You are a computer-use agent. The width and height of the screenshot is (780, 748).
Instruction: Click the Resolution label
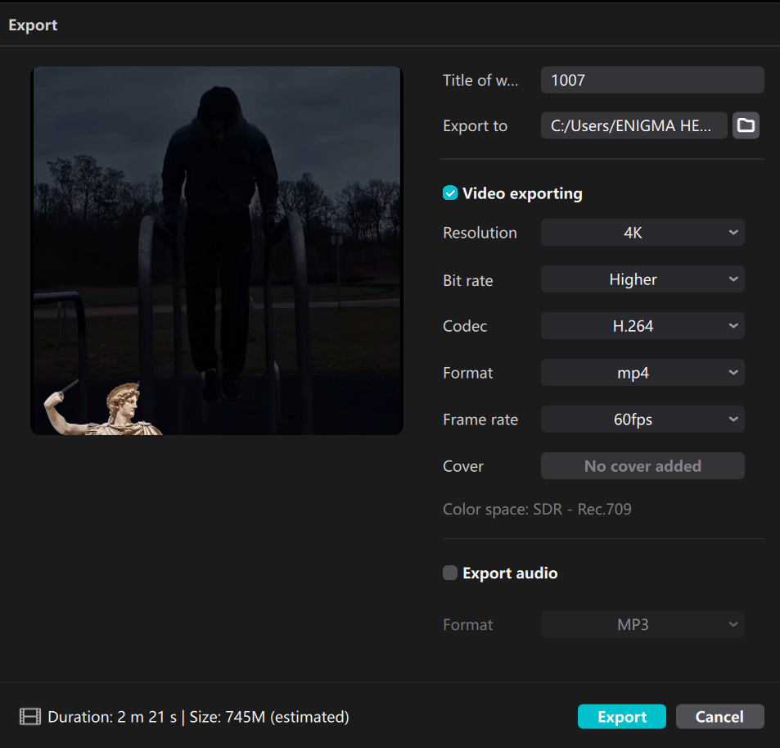click(x=480, y=233)
